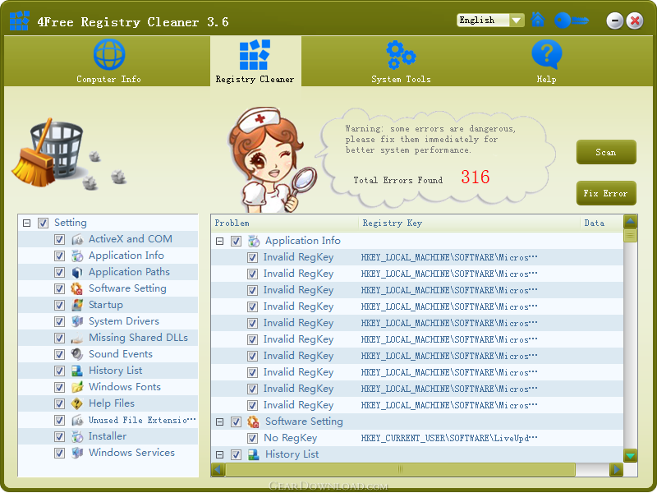Toggle the No RegKey row checkbox
657x493 pixels.
tap(252, 439)
